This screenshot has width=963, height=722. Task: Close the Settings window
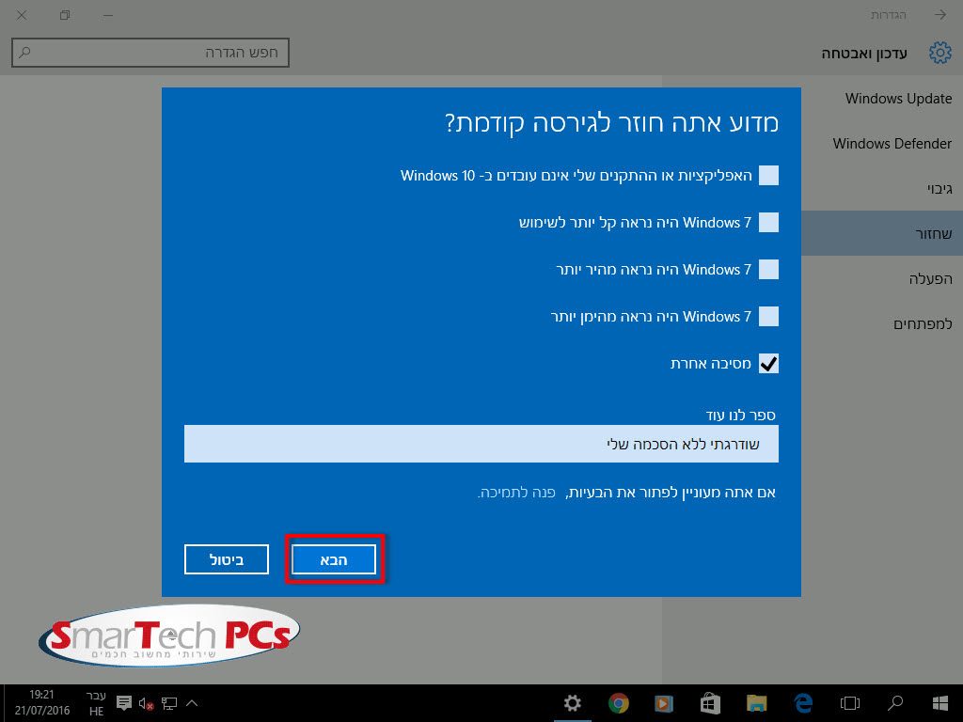22,15
